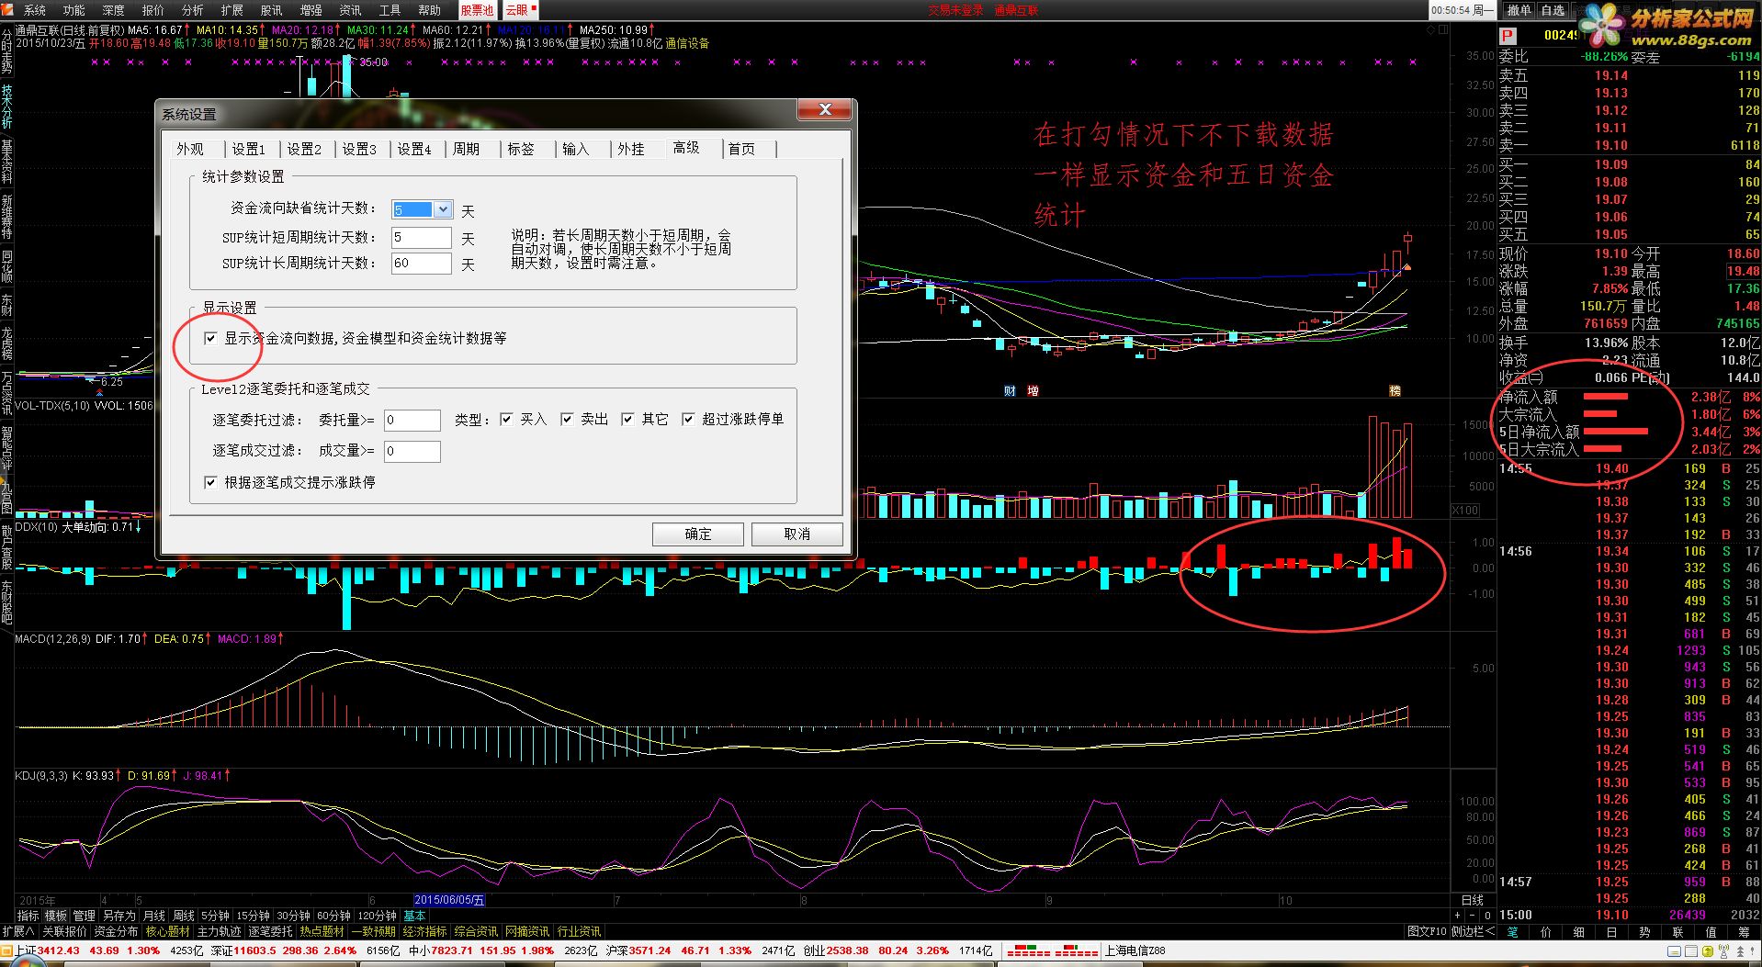Click the SUP短周期统计天数 input field
The width and height of the screenshot is (1762, 967).
coord(422,237)
